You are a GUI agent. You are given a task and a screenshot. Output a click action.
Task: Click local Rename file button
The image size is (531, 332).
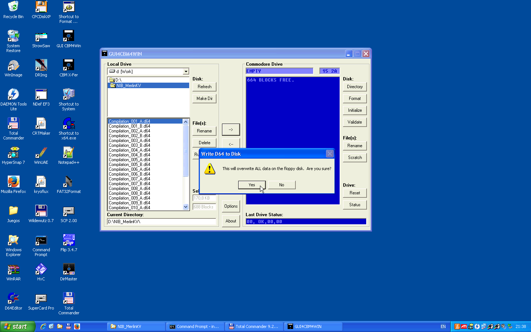204,131
